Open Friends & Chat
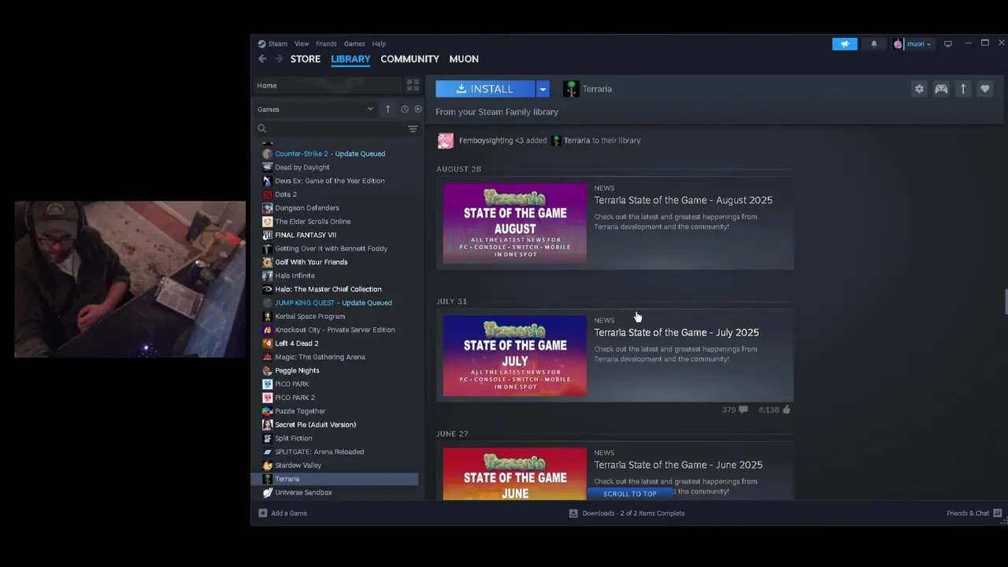The image size is (1008, 567). point(974,513)
